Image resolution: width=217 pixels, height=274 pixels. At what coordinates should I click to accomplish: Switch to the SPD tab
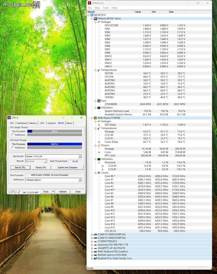(42, 123)
